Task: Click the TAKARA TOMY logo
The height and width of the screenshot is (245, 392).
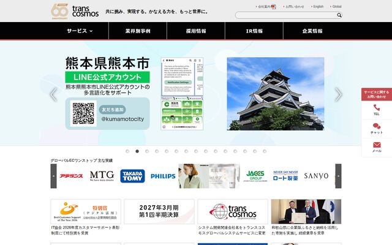Action: [132, 176]
